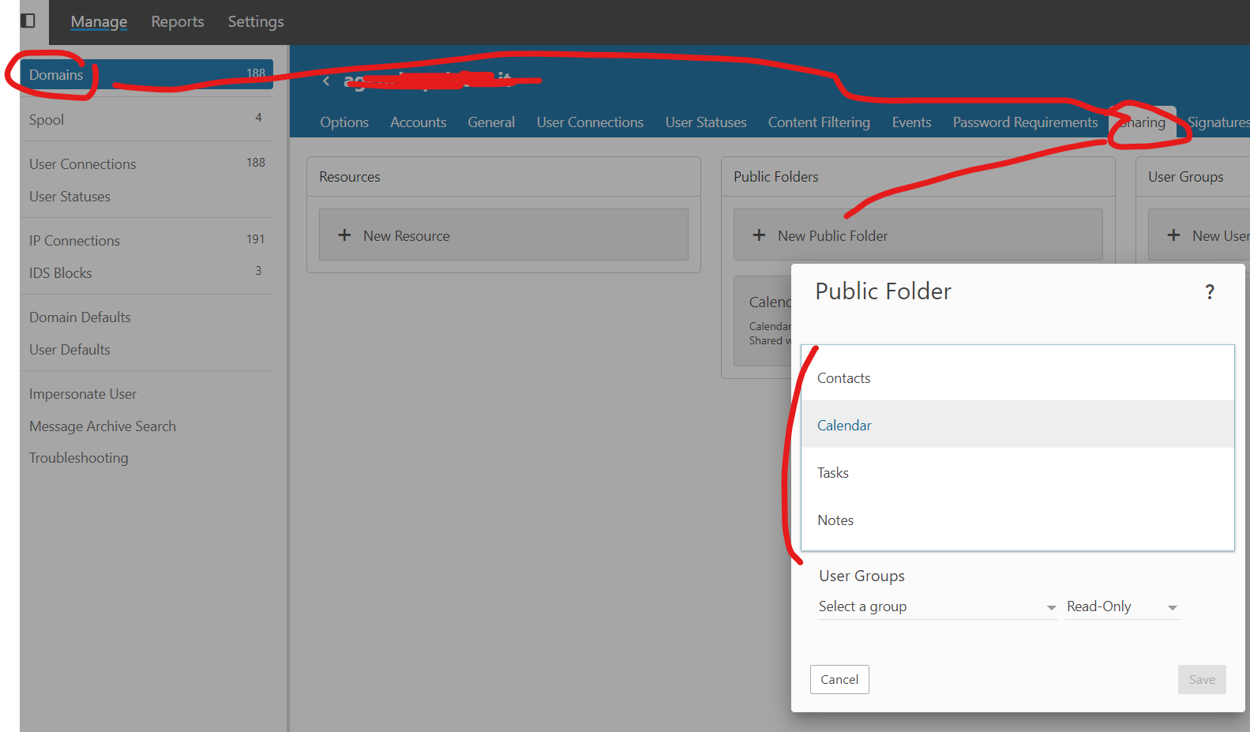Open the Select a group dropdown
Image resolution: width=1250 pixels, height=732 pixels.
pos(937,606)
